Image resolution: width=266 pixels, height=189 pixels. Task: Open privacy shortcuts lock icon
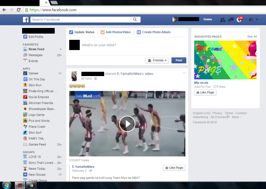(x=251, y=20)
